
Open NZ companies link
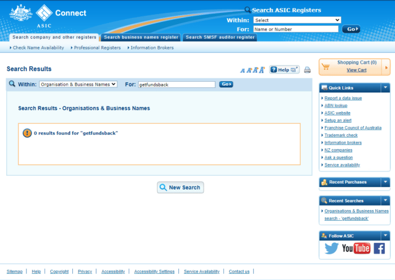click(x=339, y=150)
